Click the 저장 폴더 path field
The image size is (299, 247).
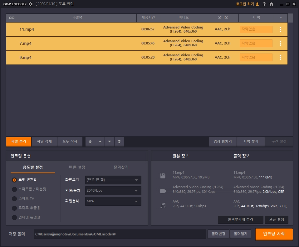pos(120,234)
